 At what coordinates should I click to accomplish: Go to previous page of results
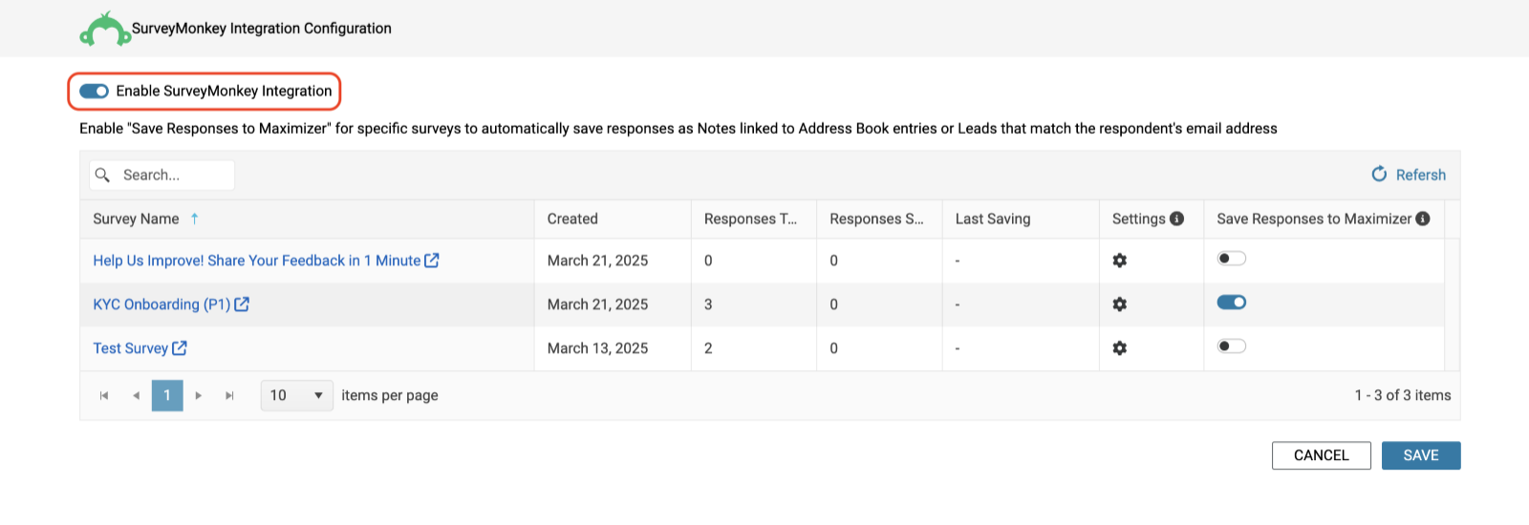pos(136,395)
